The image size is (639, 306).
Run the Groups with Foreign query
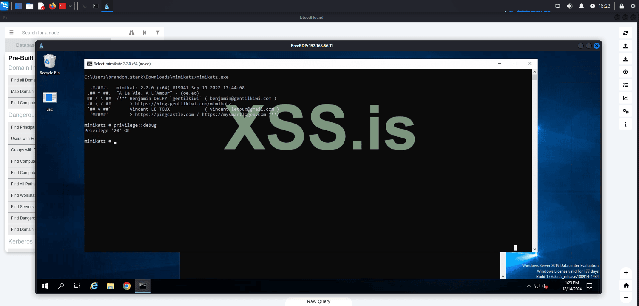tap(22, 150)
